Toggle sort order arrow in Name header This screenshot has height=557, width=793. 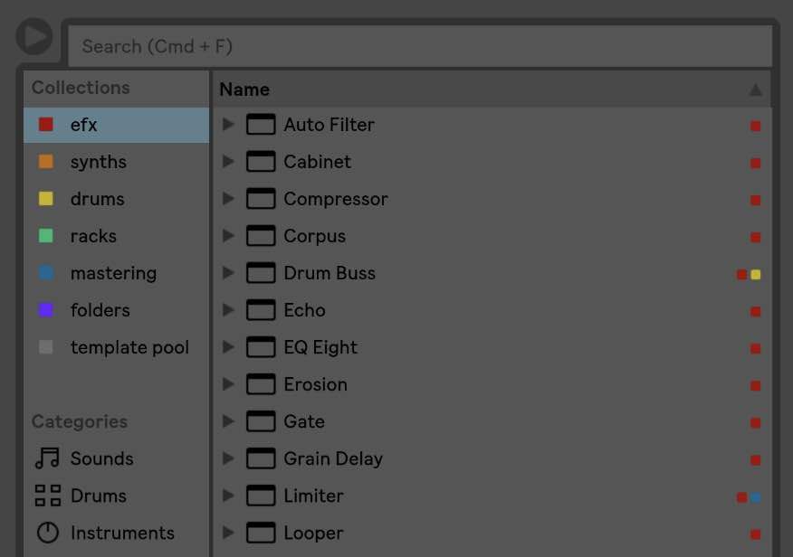tap(756, 90)
